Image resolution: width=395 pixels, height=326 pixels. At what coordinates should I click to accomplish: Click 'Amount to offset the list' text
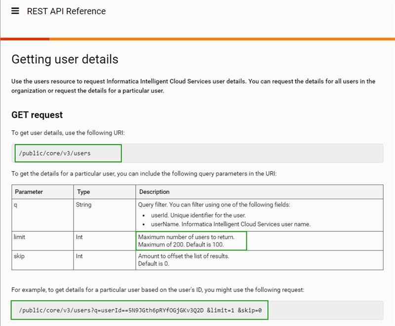(184, 256)
